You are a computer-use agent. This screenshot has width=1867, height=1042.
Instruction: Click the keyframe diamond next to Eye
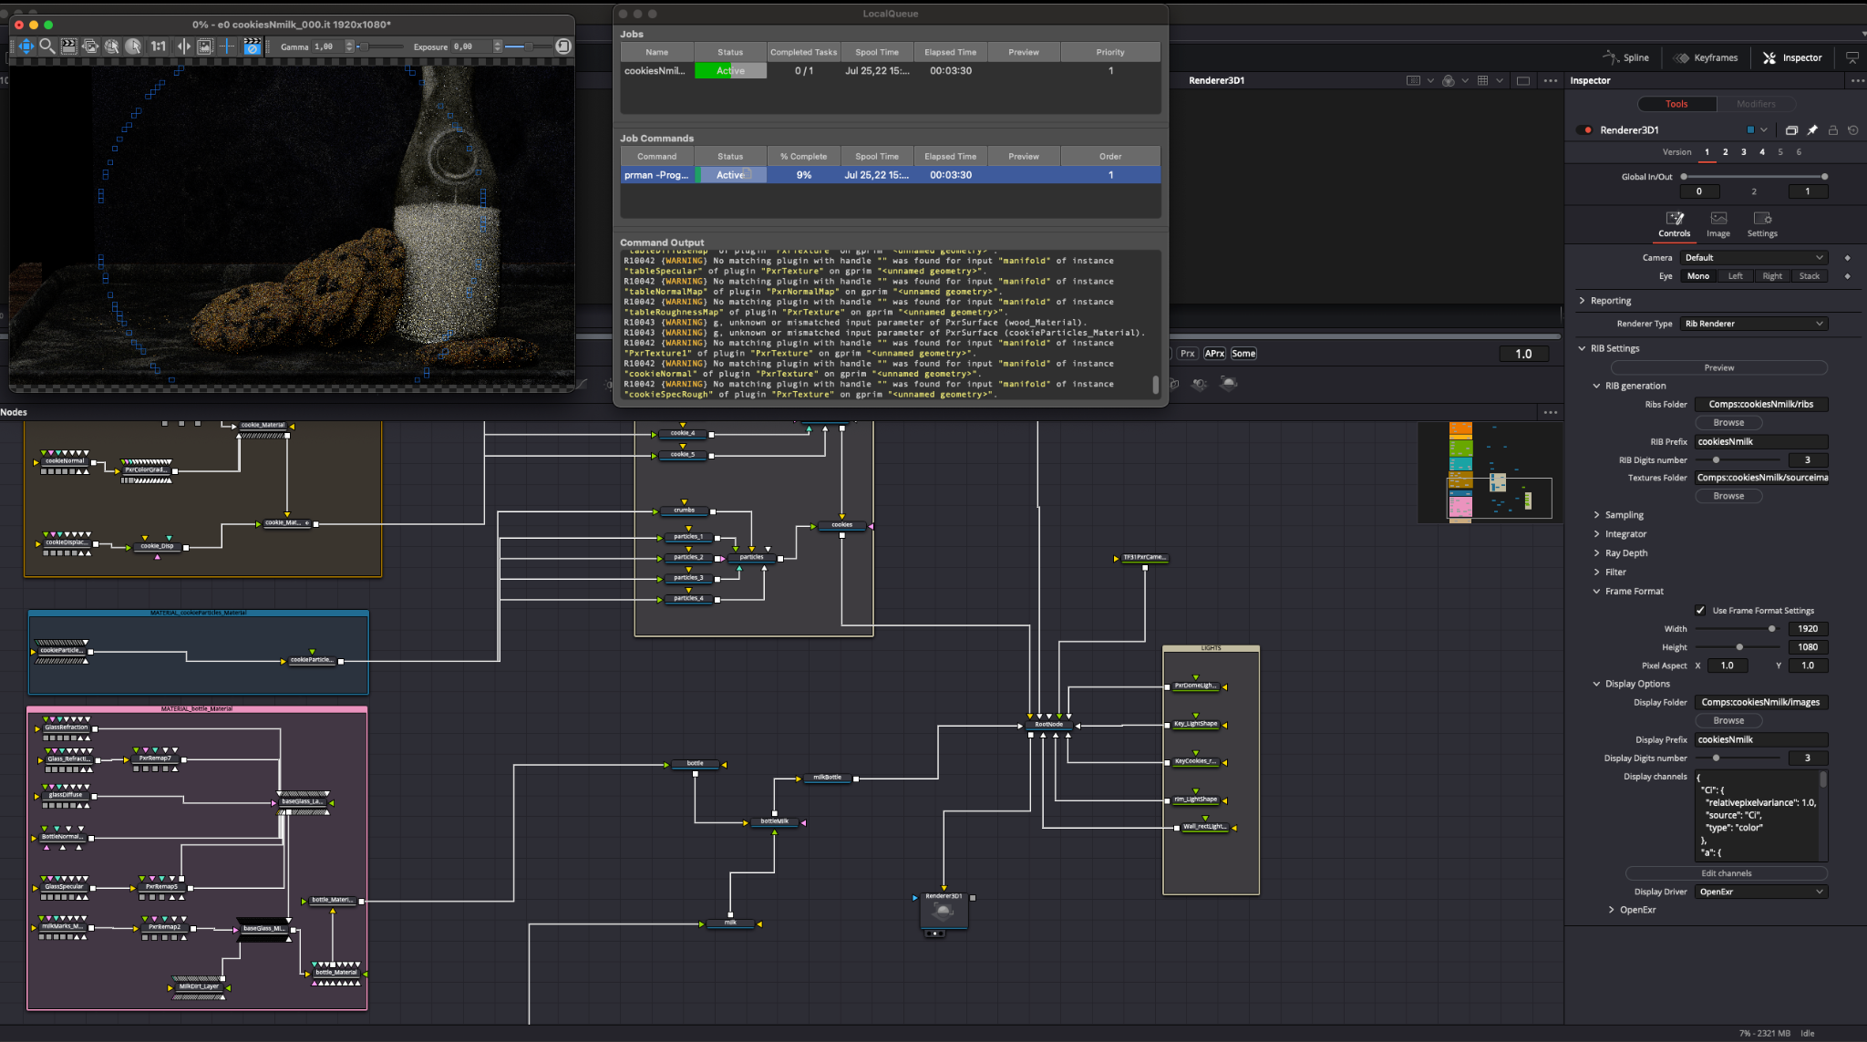click(1848, 276)
